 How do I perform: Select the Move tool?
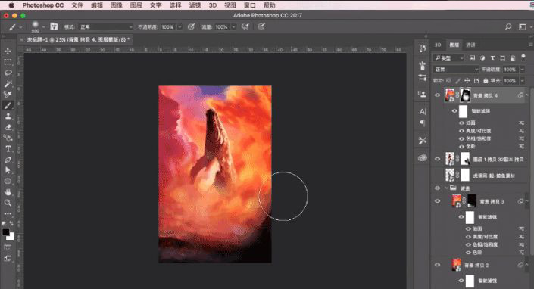pyautogui.click(x=8, y=51)
